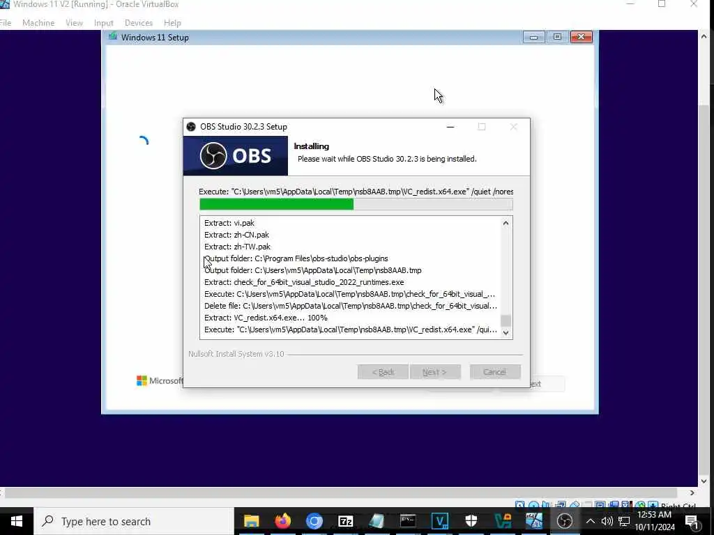The height and width of the screenshot is (535, 714).
Task: Click the 'Installing' heading
Action: point(312,146)
